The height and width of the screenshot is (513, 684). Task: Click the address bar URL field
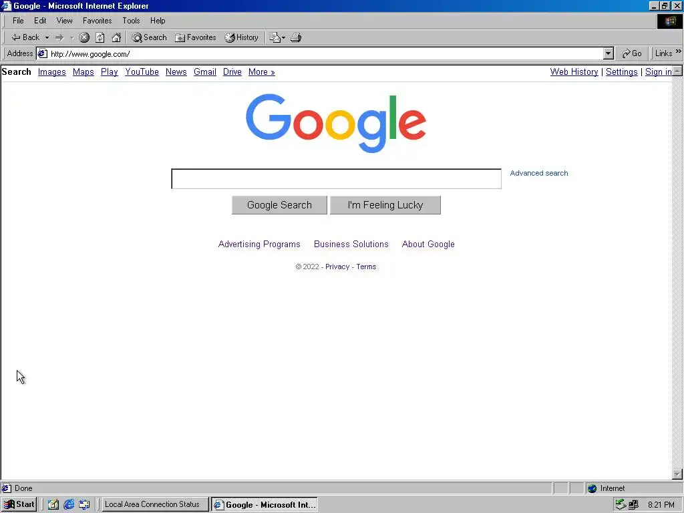(325, 53)
